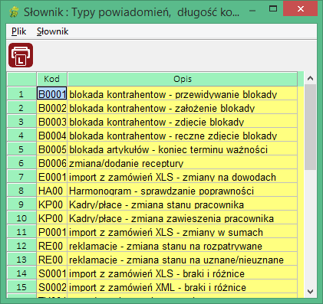This screenshot has height=304, width=323.
Task: Select row header number 13
Action: point(21,260)
